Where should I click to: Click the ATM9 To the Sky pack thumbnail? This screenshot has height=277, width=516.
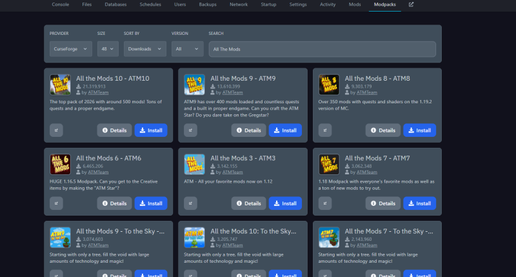click(x=60, y=238)
